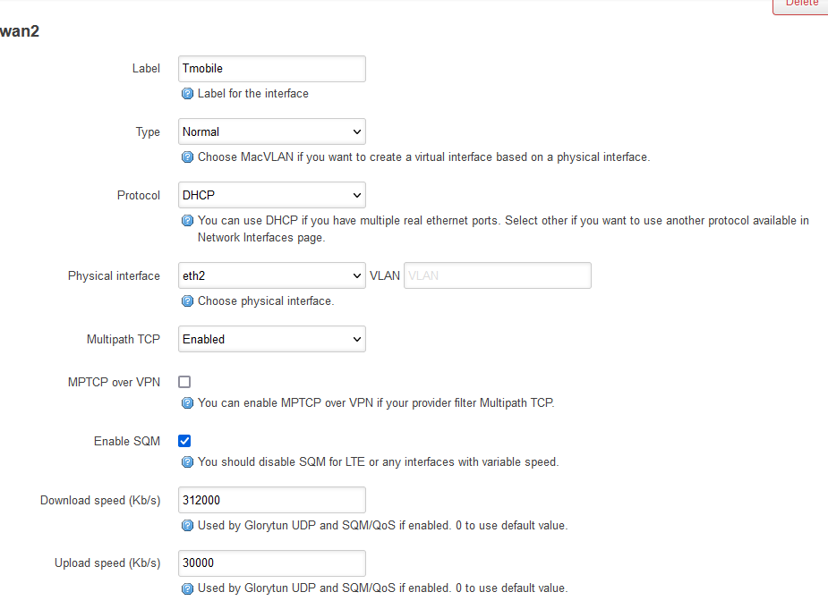Open the Multipath TCP dropdown set to Enabled
The width and height of the screenshot is (828, 609).
(x=271, y=338)
